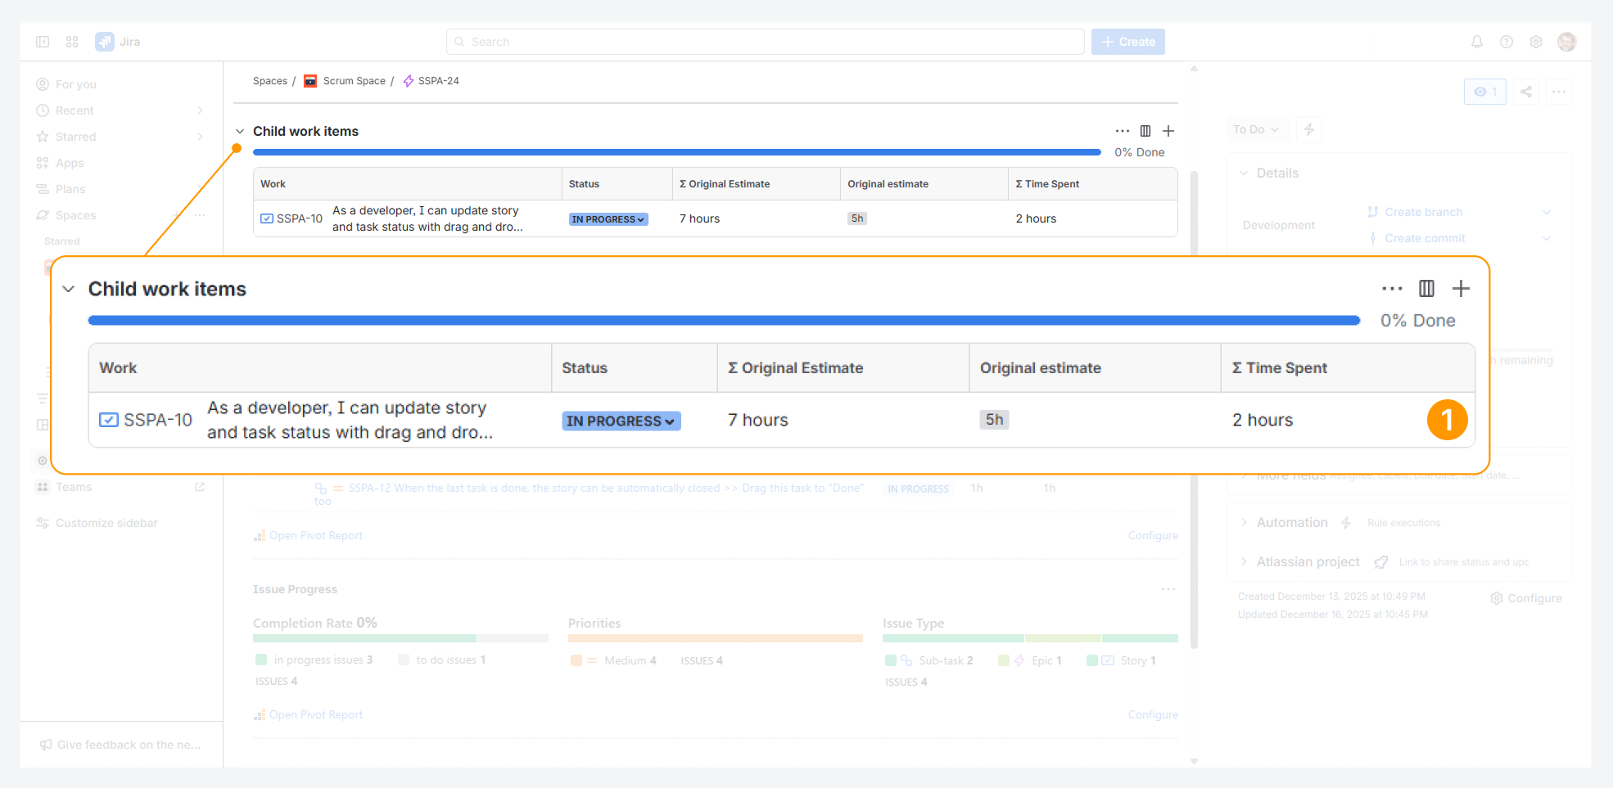Open notifications bell

click(x=1476, y=42)
